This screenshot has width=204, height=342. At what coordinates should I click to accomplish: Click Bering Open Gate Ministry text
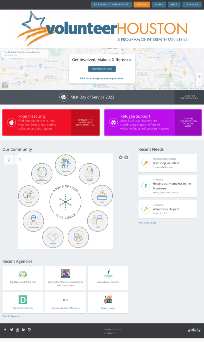pyautogui.click(x=165, y=193)
